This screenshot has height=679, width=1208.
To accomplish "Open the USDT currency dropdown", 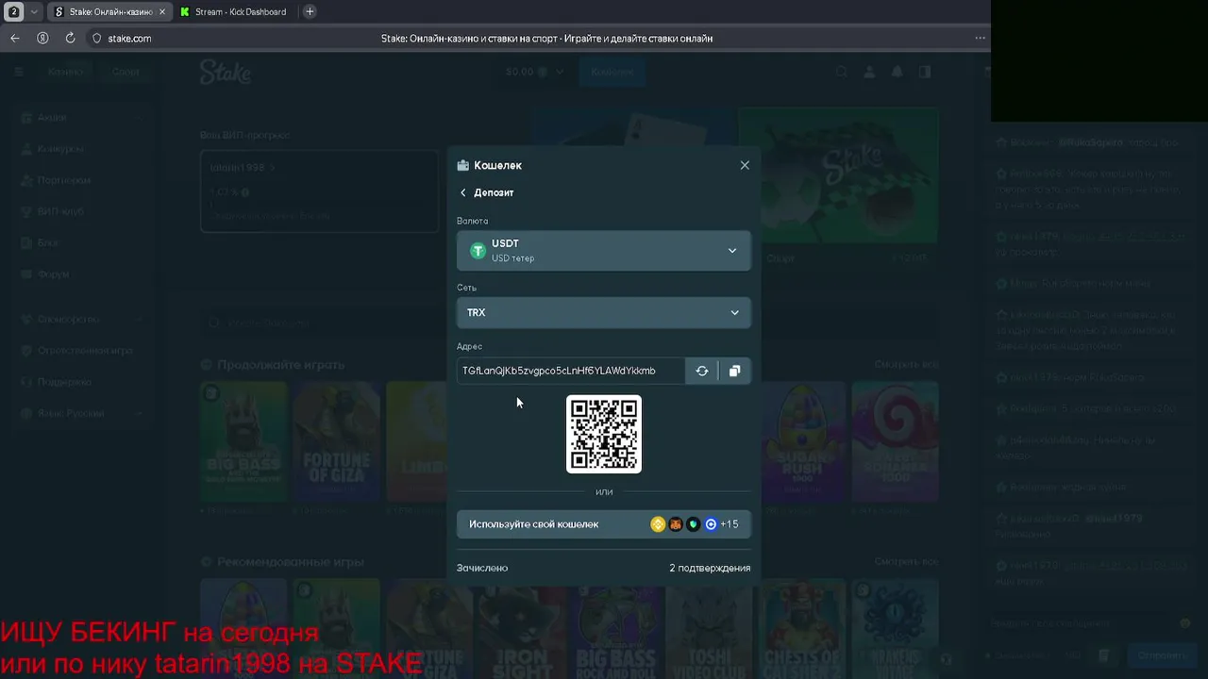I will 604,251.
